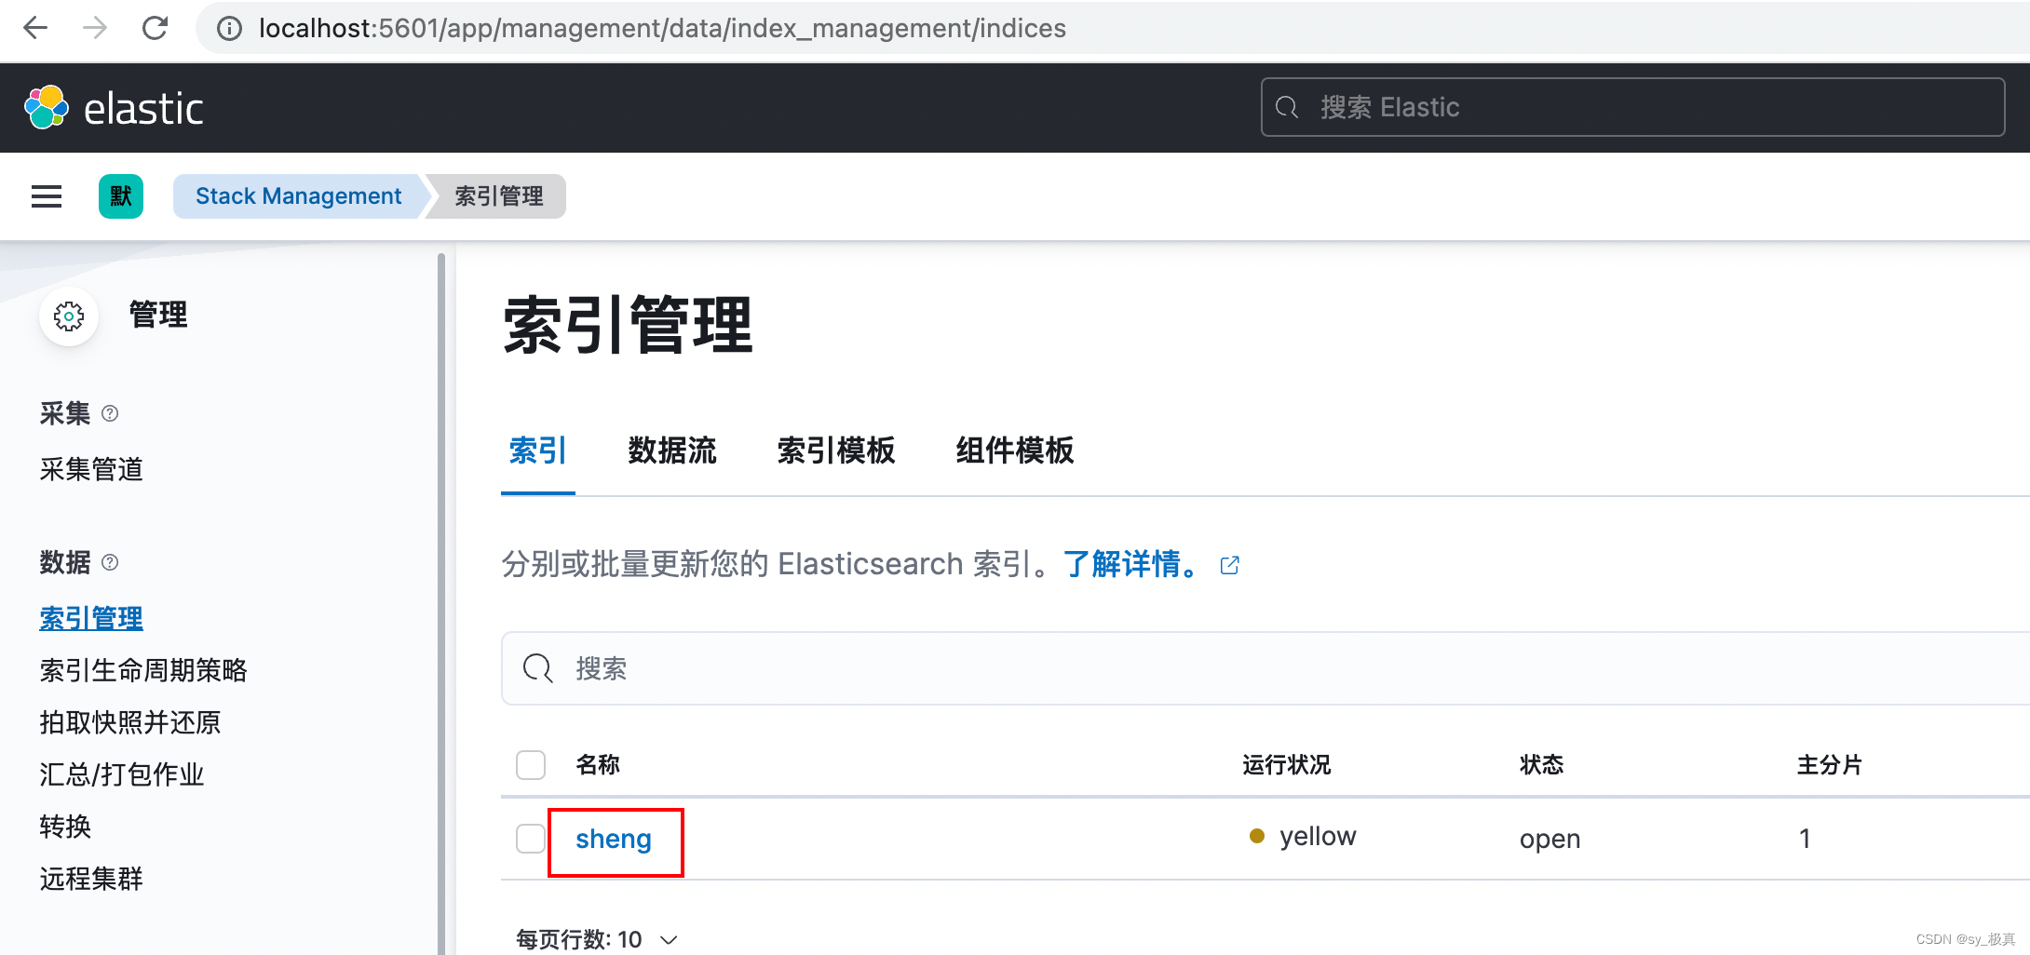Switch to the 索引 tab
This screenshot has width=2030, height=955.
click(537, 451)
